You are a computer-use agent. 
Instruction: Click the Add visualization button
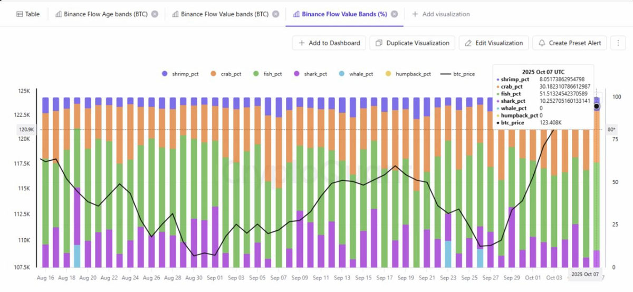pos(441,14)
